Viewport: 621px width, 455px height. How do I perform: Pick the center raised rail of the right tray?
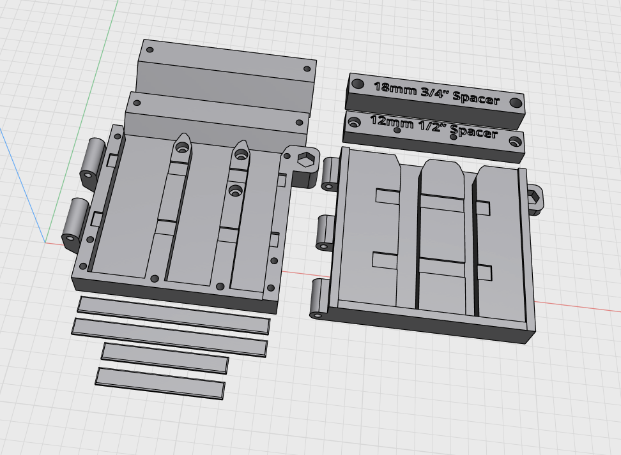(x=441, y=235)
